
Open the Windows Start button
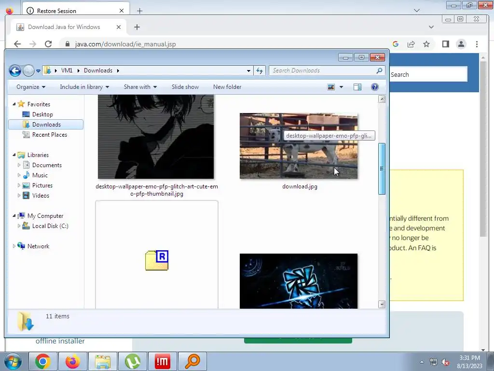[x=13, y=361]
